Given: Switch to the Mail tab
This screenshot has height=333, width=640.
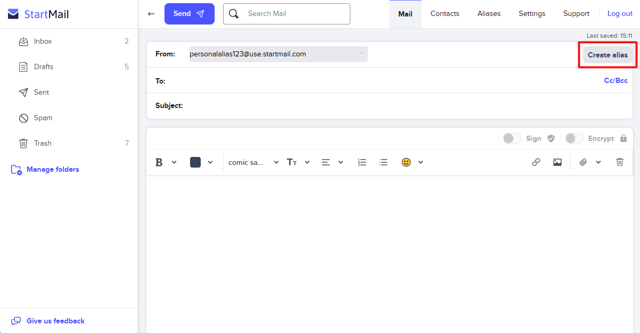Looking at the screenshot, I should 405,14.
